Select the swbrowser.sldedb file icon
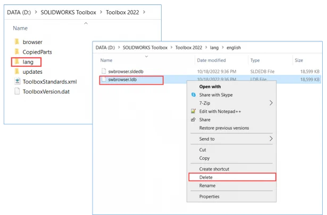Viewport: 327px width, 215px height. pyautogui.click(x=104, y=71)
